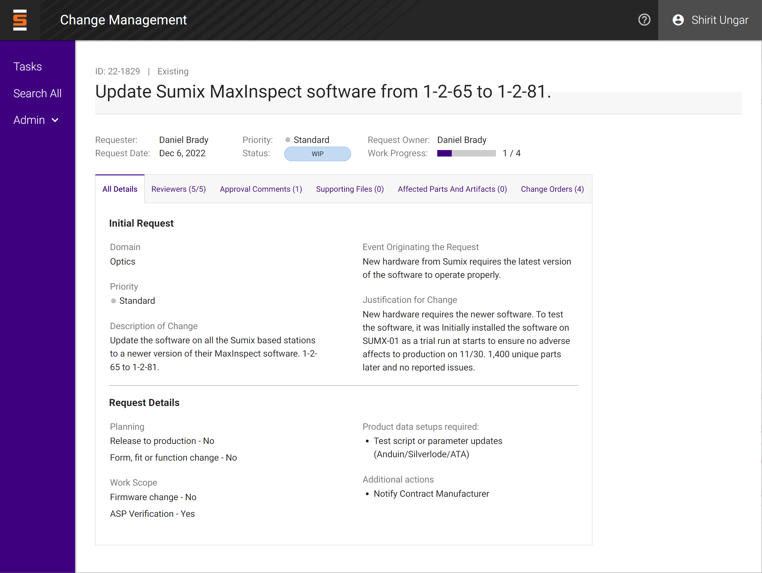This screenshot has width=762, height=573.
Task: Click the Work Progress bar
Action: 466,153
